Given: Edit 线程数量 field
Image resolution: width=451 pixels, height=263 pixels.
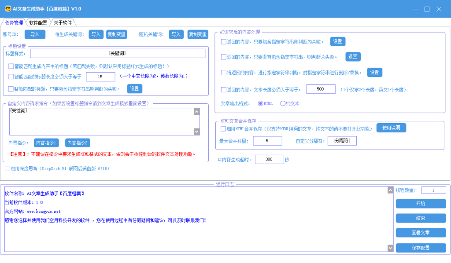Looking at the screenshot, I should [x=434, y=190].
